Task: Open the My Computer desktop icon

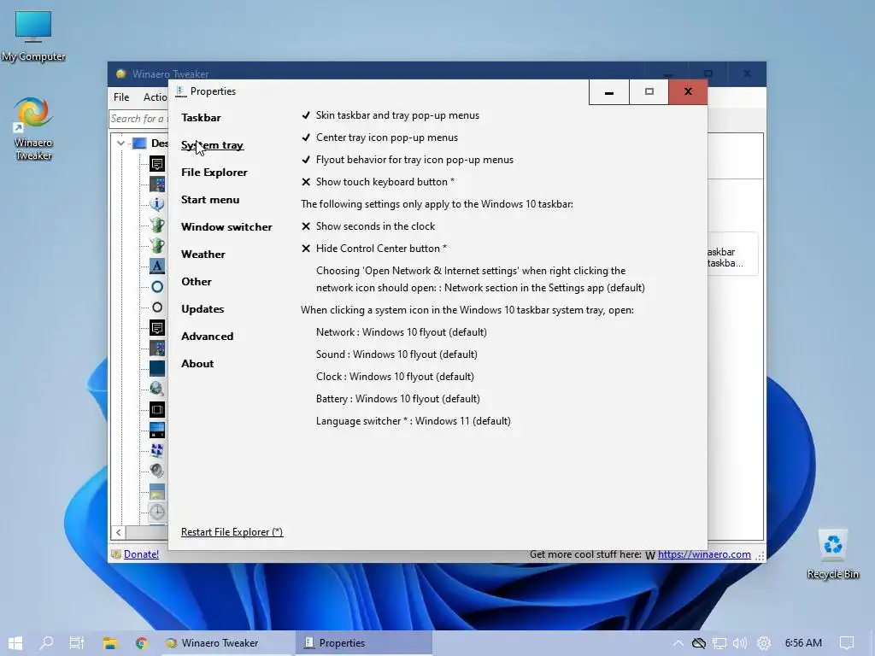Action: click(x=33, y=36)
